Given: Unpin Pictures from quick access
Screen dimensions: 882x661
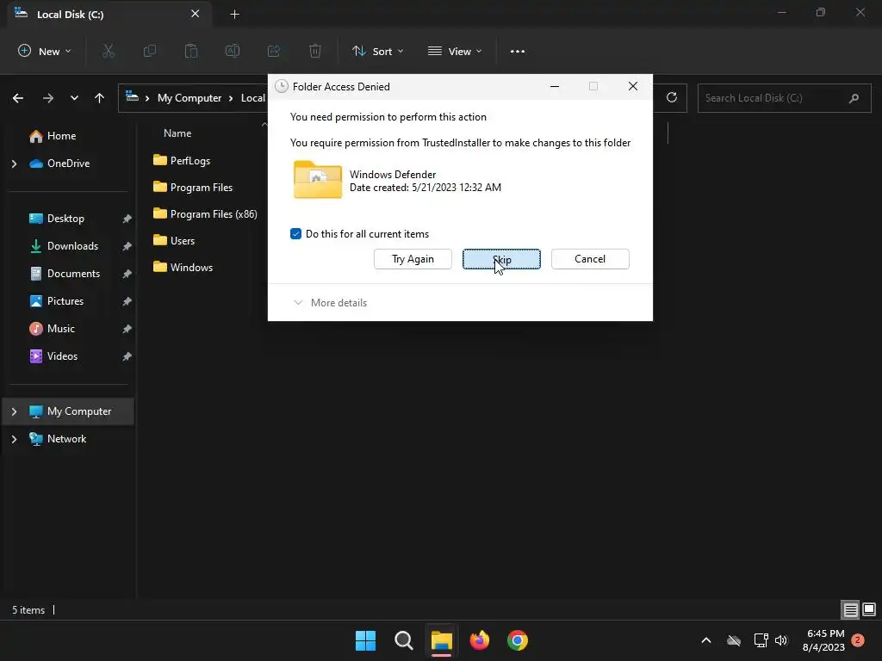Looking at the screenshot, I should click(127, 301).
